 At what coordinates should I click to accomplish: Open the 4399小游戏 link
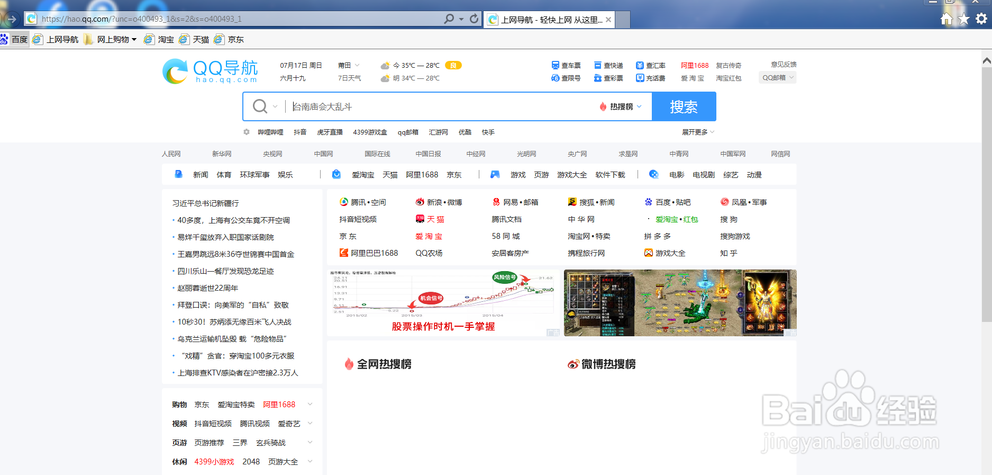coord(214,461)
